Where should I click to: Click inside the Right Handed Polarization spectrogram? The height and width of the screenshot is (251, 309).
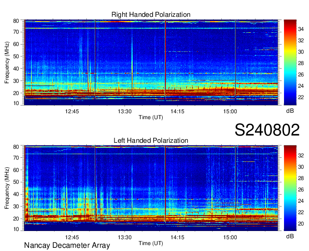151,62
